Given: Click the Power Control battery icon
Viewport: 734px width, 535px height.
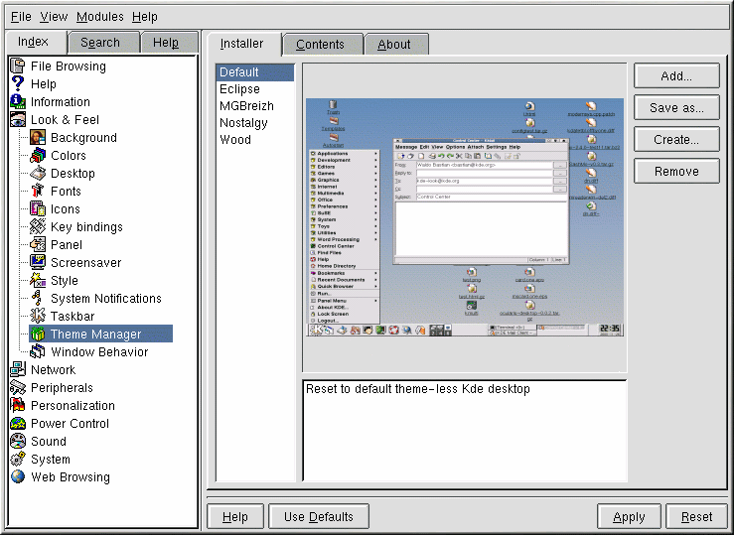Looking at the screenshot, I should 17,424.
